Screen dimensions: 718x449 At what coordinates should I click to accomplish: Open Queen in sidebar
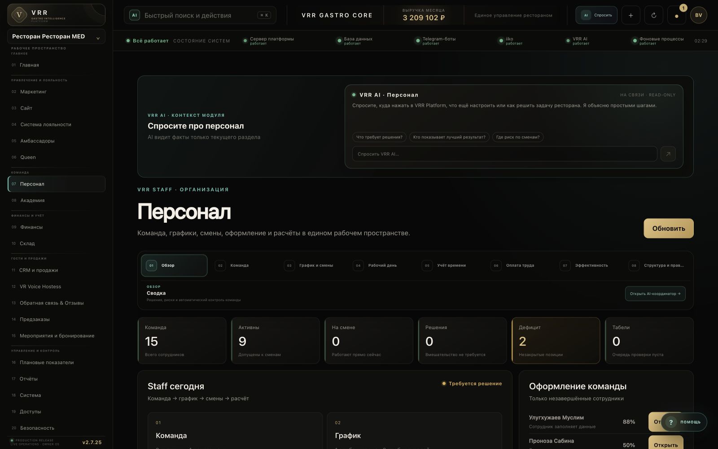click(x=57, y=157)
